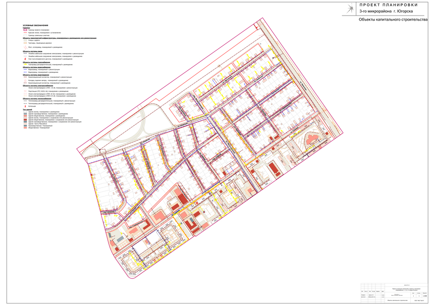Click the 'Тип зданий' legend section heading
Image resolution: width=431 pixels, height=305 pixels.
[x=28, y=110]
